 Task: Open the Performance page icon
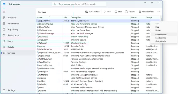(4, 24)
